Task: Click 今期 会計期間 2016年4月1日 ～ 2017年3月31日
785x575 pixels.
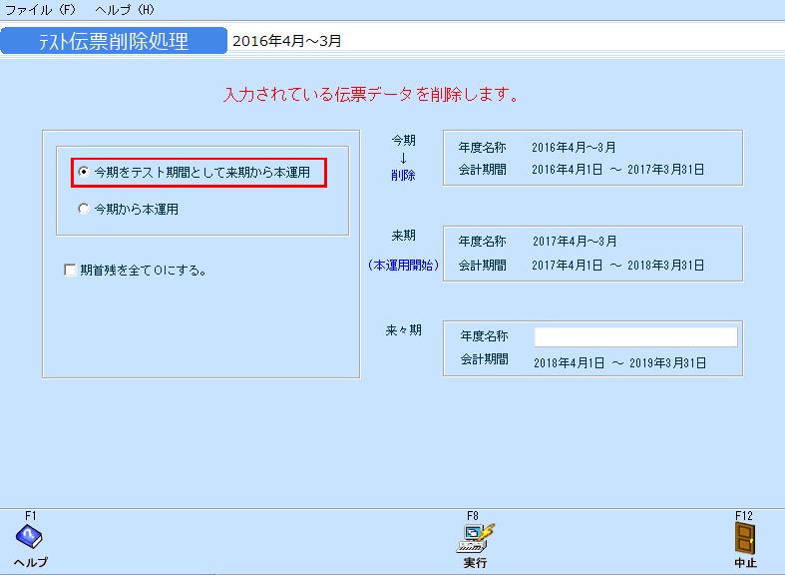Action: 617,170
